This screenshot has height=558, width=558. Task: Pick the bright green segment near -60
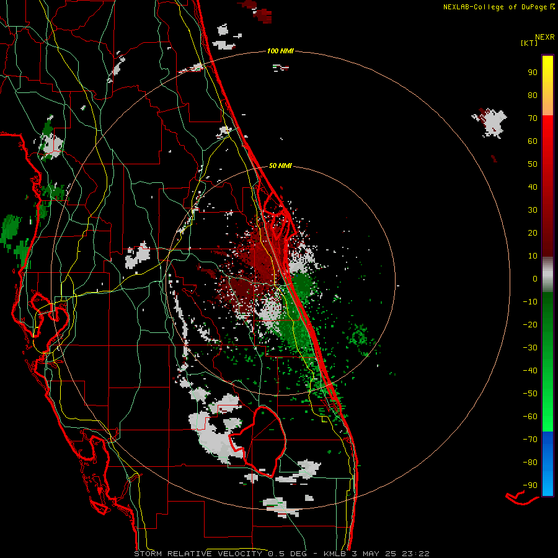[x=547, y=417]
